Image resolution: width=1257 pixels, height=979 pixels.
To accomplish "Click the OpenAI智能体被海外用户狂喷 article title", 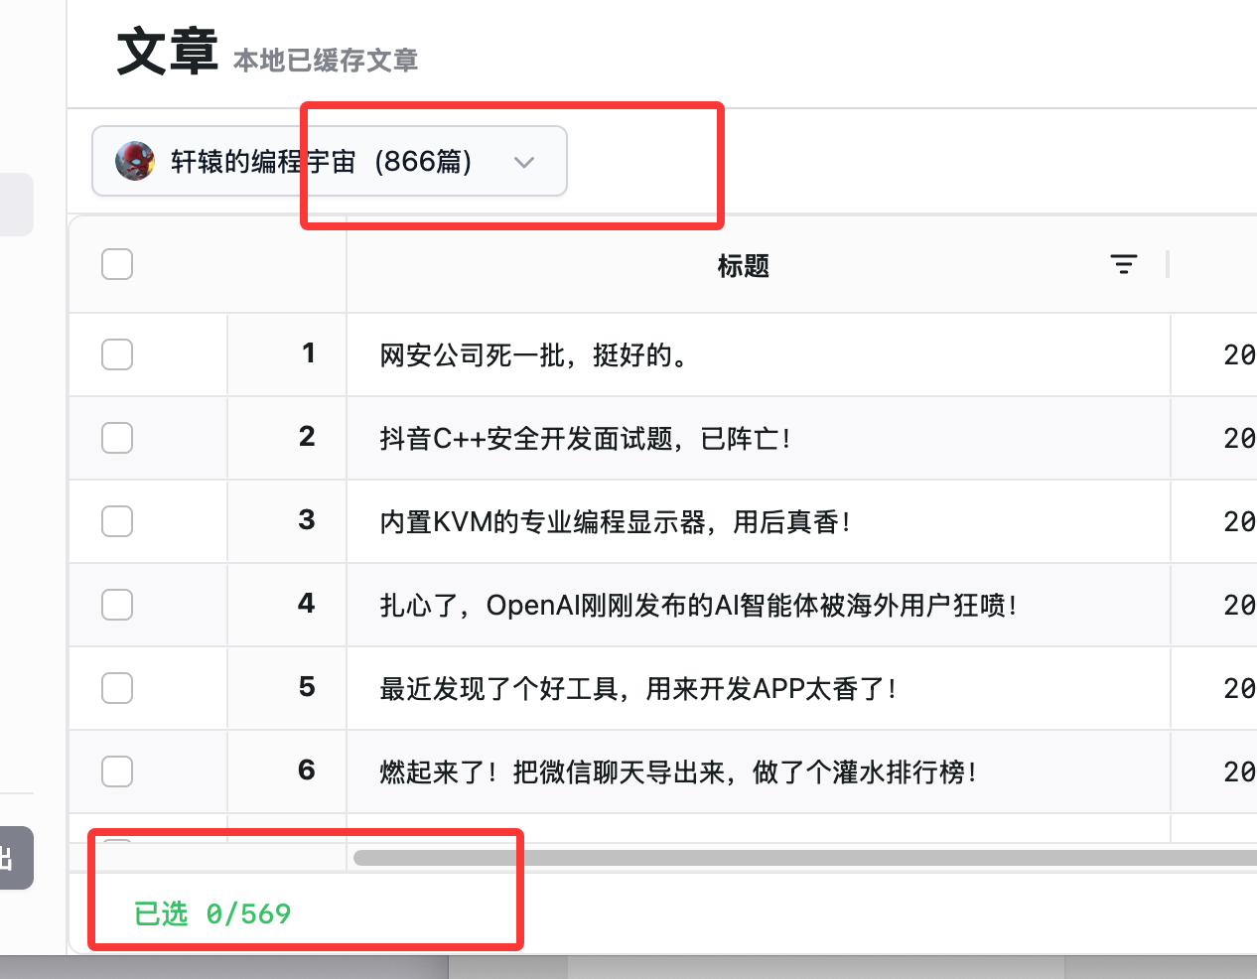I will (x=698, y=606).
